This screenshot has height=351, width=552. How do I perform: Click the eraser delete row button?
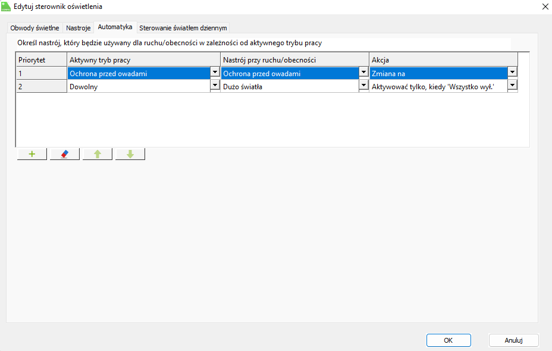[65, 154]
